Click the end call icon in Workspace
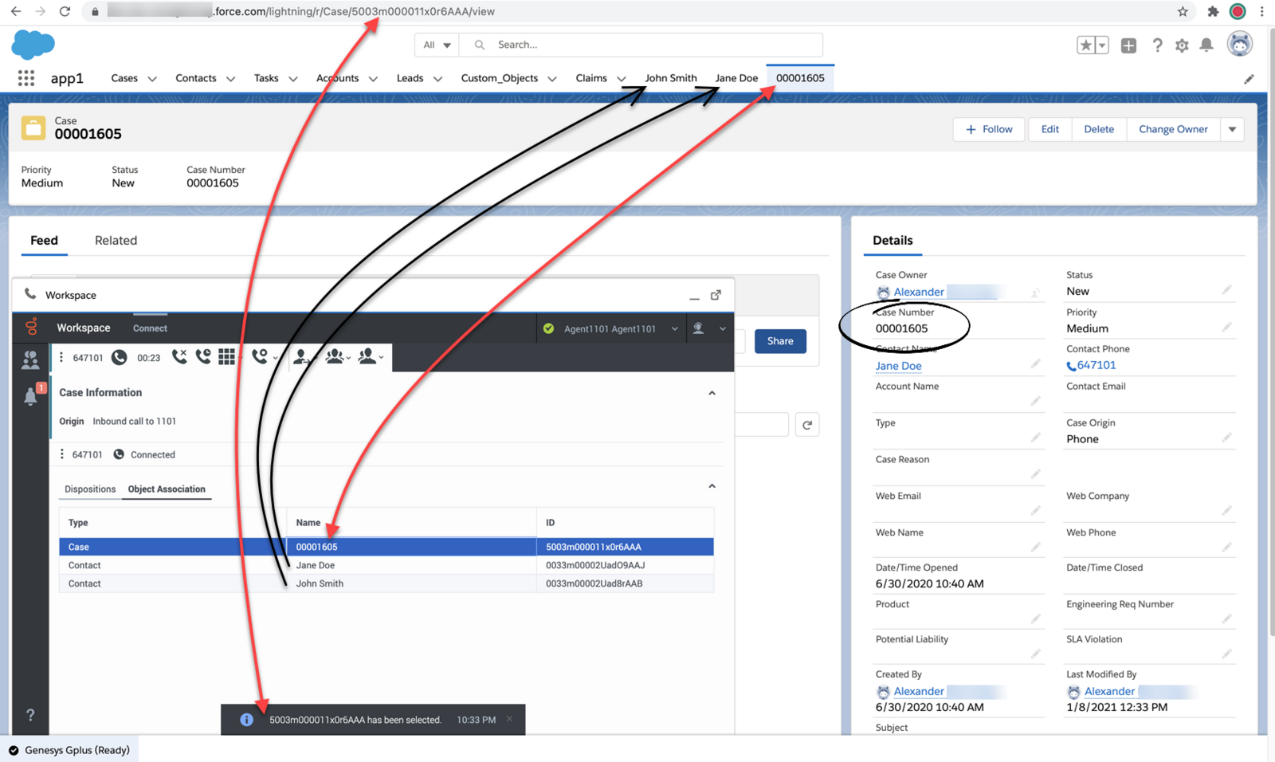 click(179, 357)
